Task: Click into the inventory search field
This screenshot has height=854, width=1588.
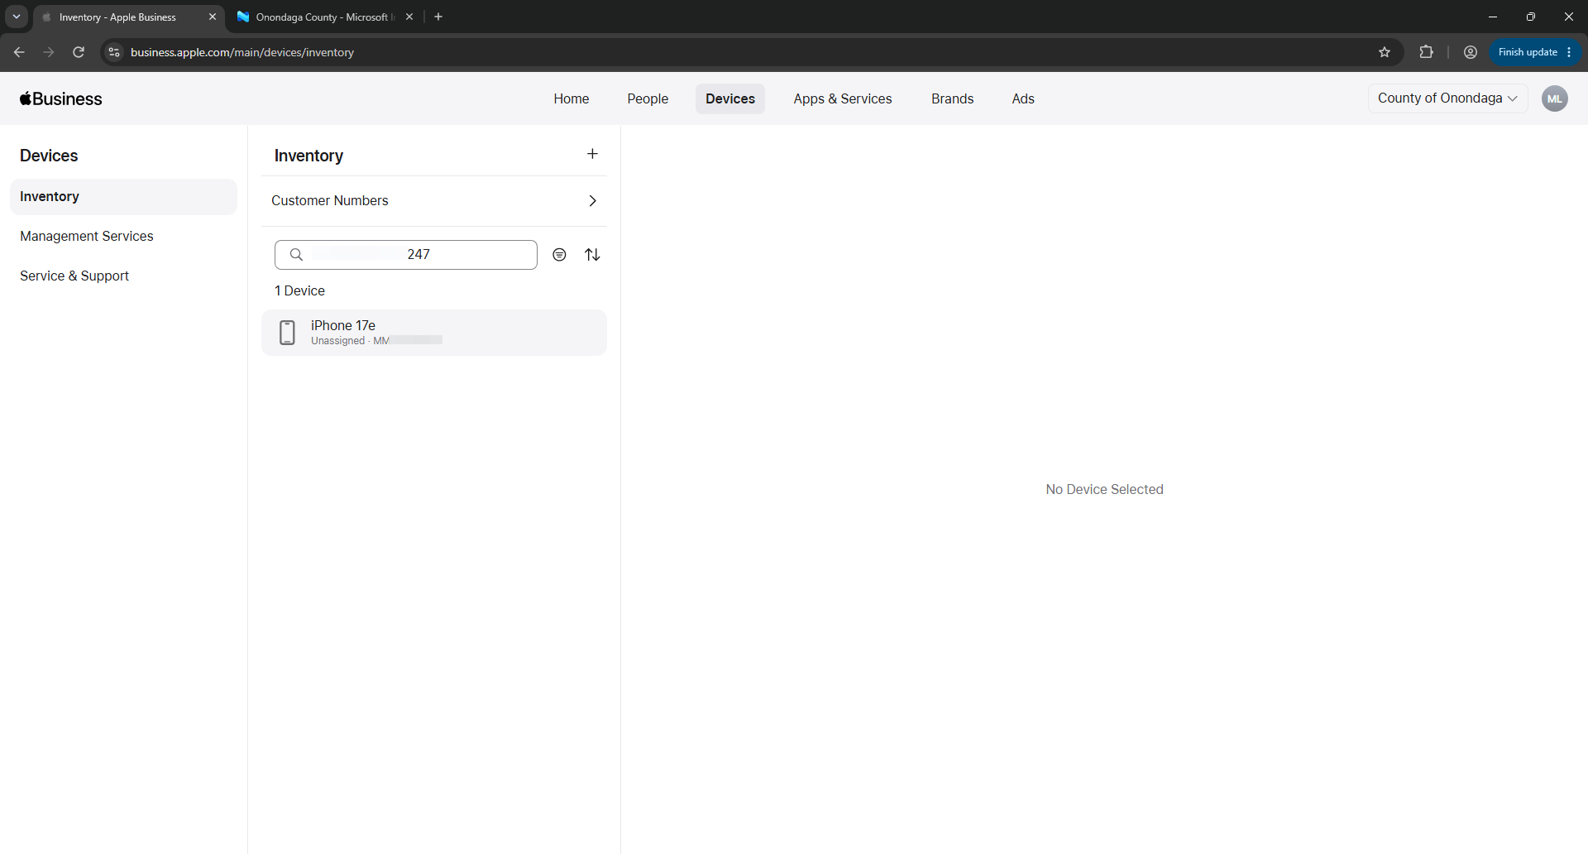Action: (x=406, y=255)
